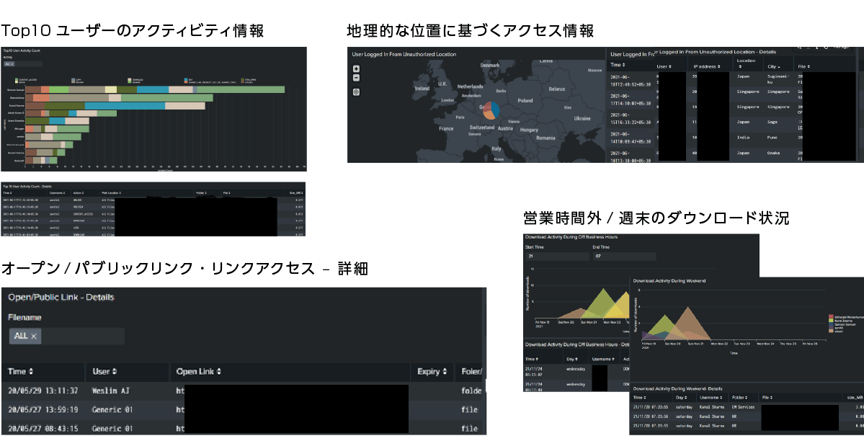Reset map view with the target icon
This screenshot has height=441, width=864.
coord(356,92)
